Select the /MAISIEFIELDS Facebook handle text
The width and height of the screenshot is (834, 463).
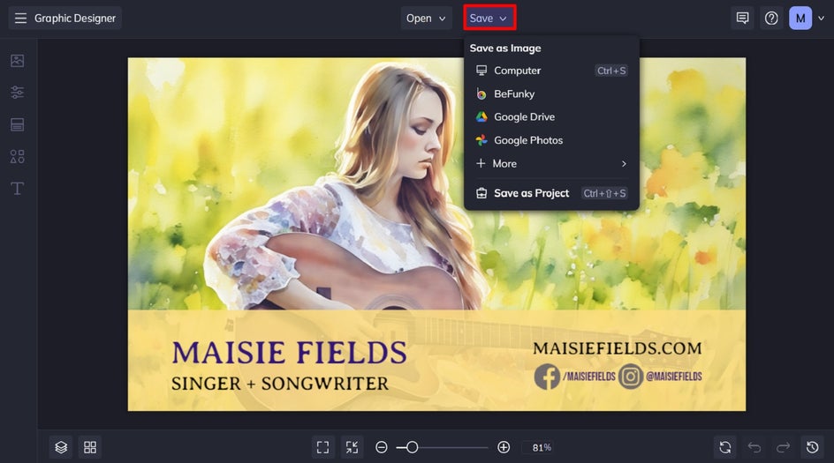point(588,377)
